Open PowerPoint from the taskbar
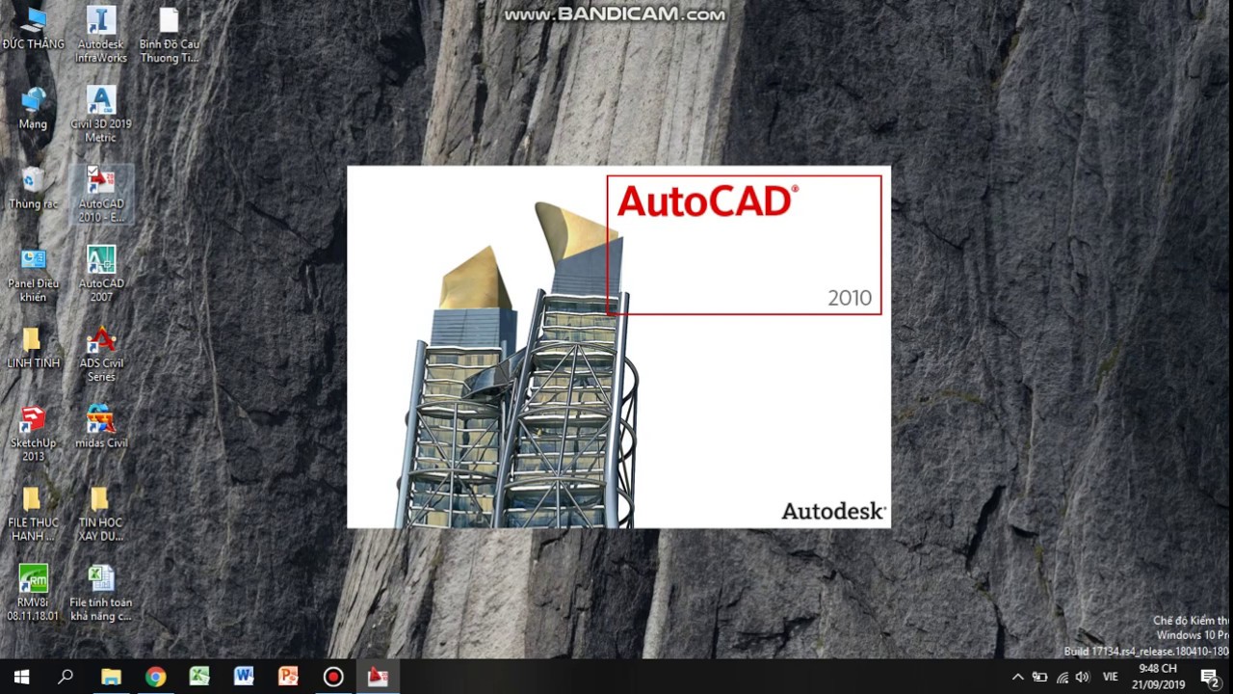This screenshot has height=694, width=1233. click(288, 677)
